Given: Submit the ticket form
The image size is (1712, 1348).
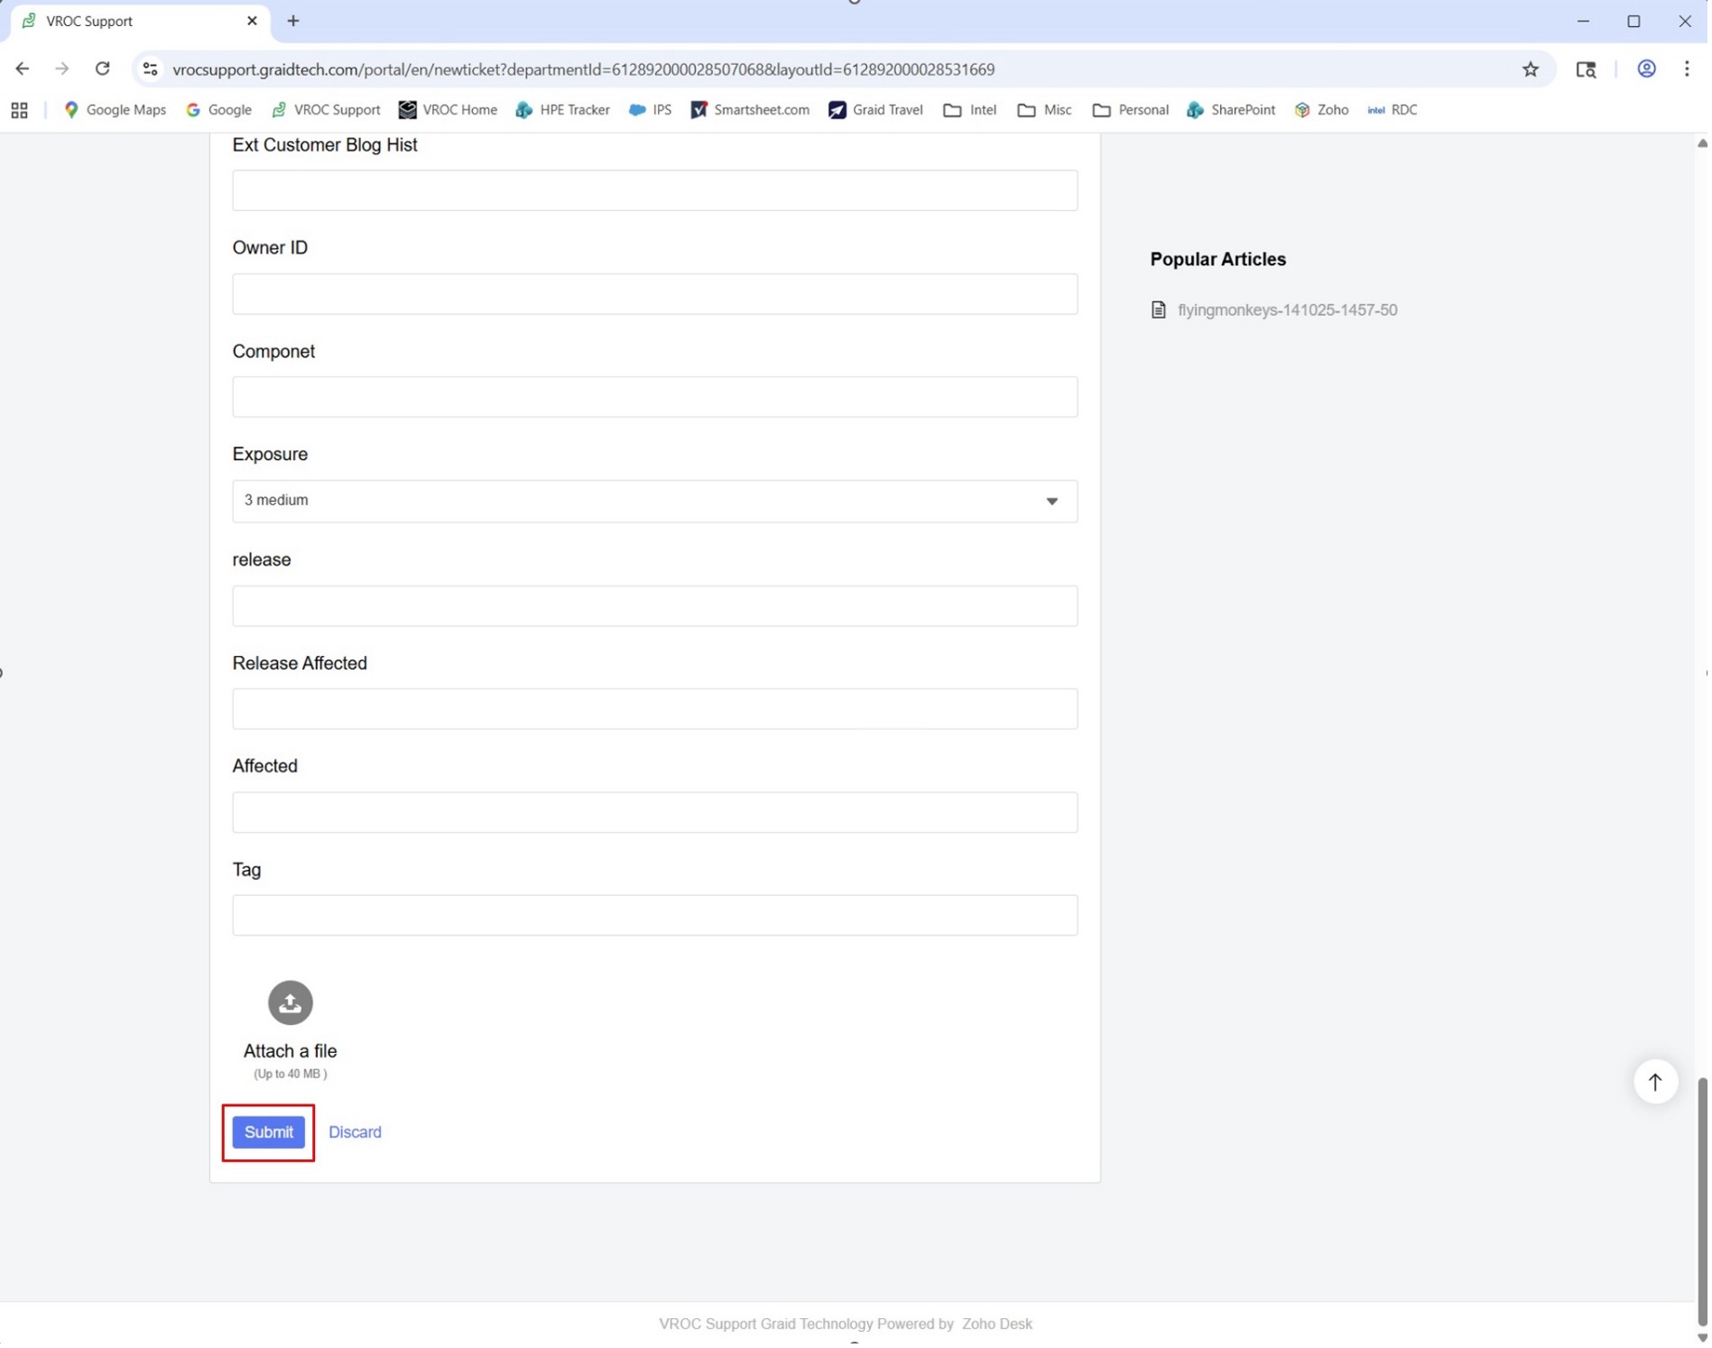Looking at the screenshot, I should (x=269, y=1134).
